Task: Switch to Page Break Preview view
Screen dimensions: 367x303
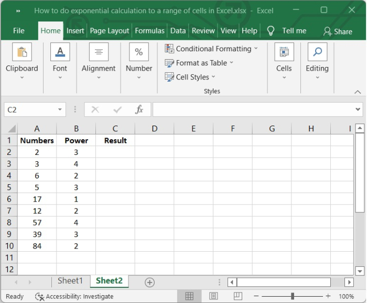Action: point(237,296)
